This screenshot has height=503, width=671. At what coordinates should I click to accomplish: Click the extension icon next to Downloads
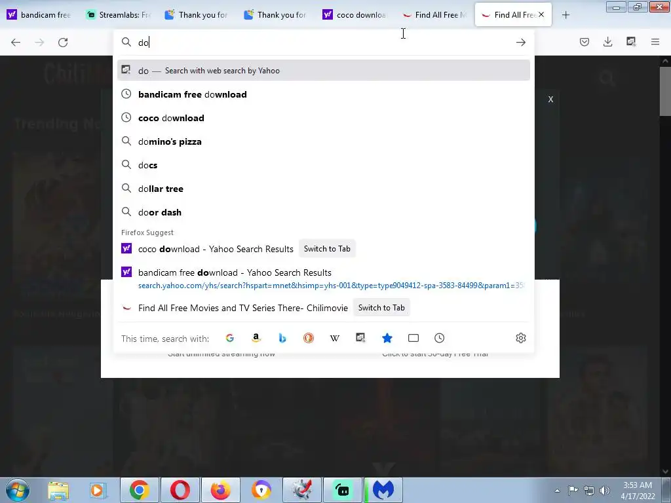631,42
